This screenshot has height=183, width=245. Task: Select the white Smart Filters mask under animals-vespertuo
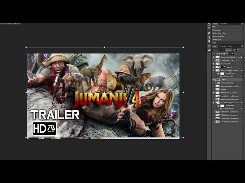point(222,74)
